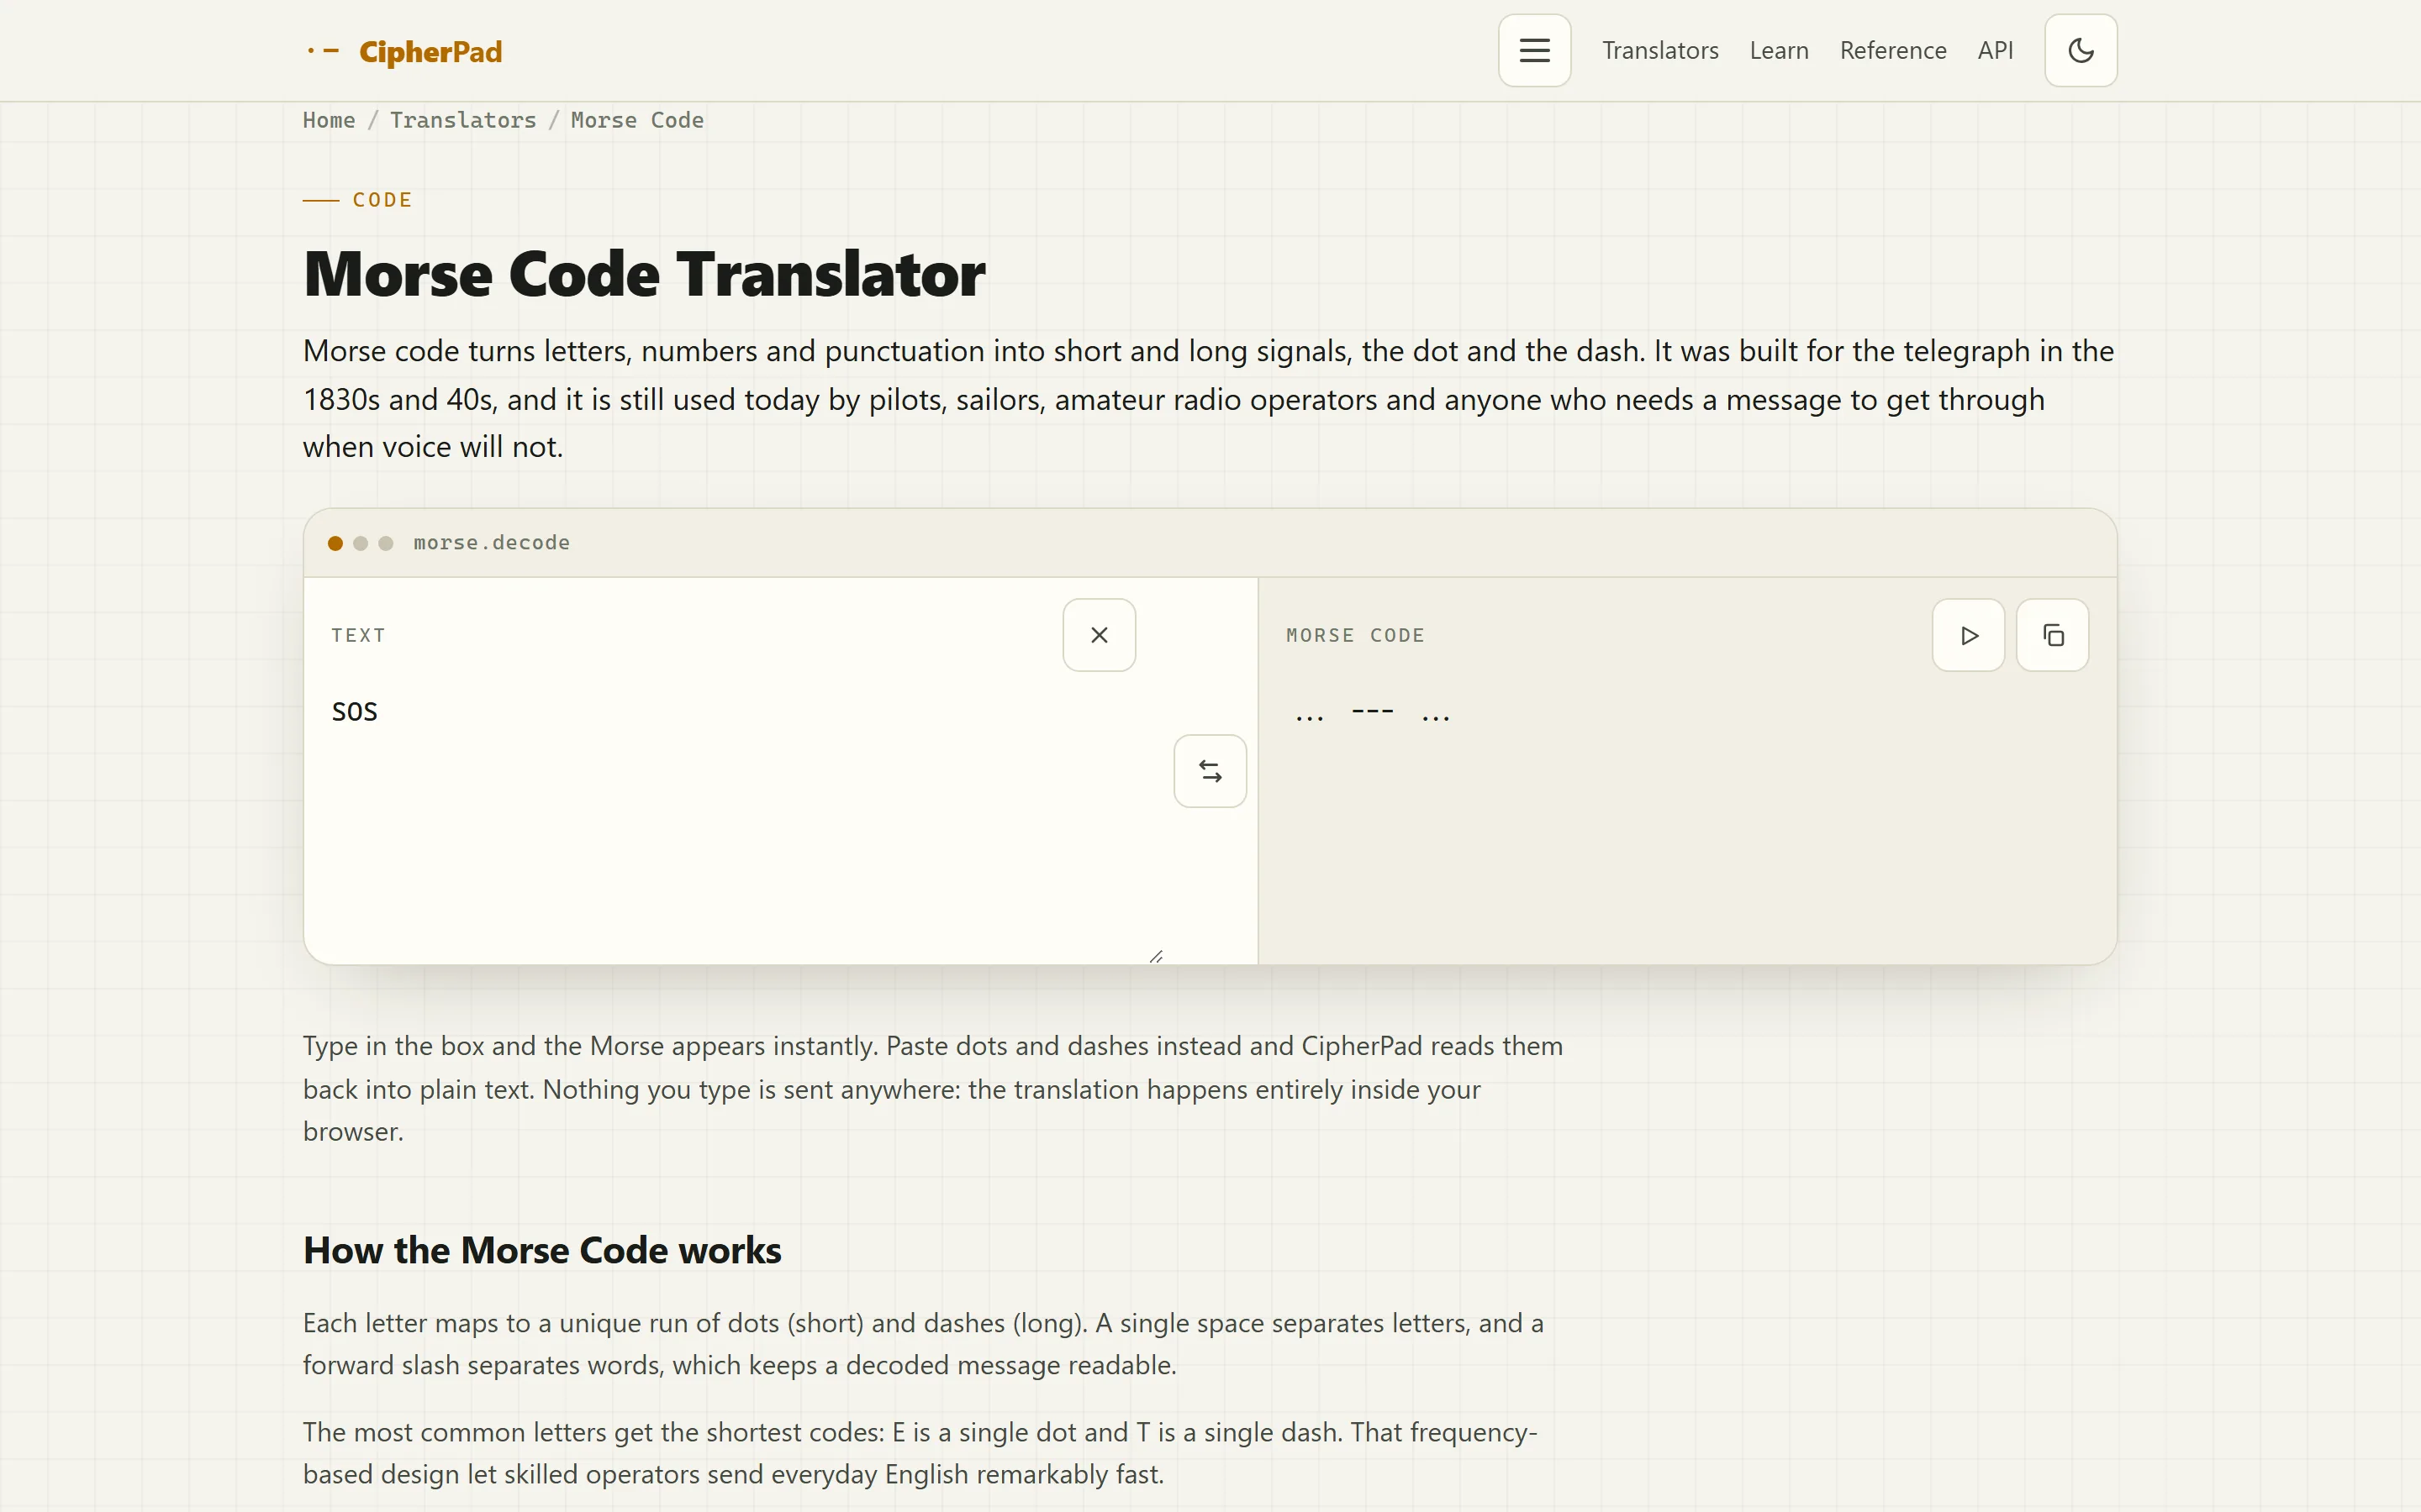Viewport: 2421px width, 1512px height.
Task: Go to the Reference page
Action: click(x=1893, y=50)
